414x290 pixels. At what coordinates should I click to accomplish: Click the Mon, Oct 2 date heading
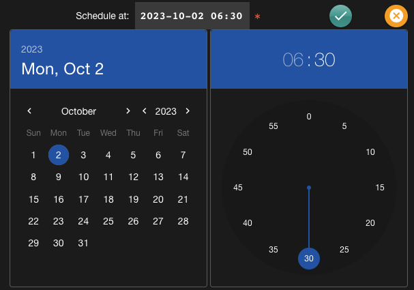click(62, 69)
